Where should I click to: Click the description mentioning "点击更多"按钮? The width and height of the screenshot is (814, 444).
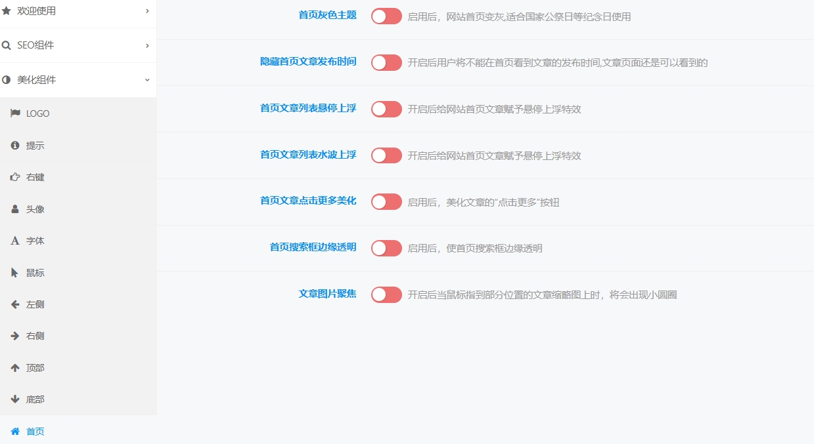[484, 202]
